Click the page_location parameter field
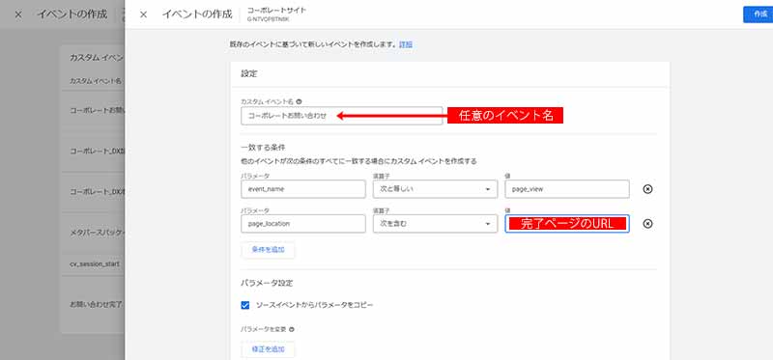This screenshot has height=360, width=773. point(303,224)
